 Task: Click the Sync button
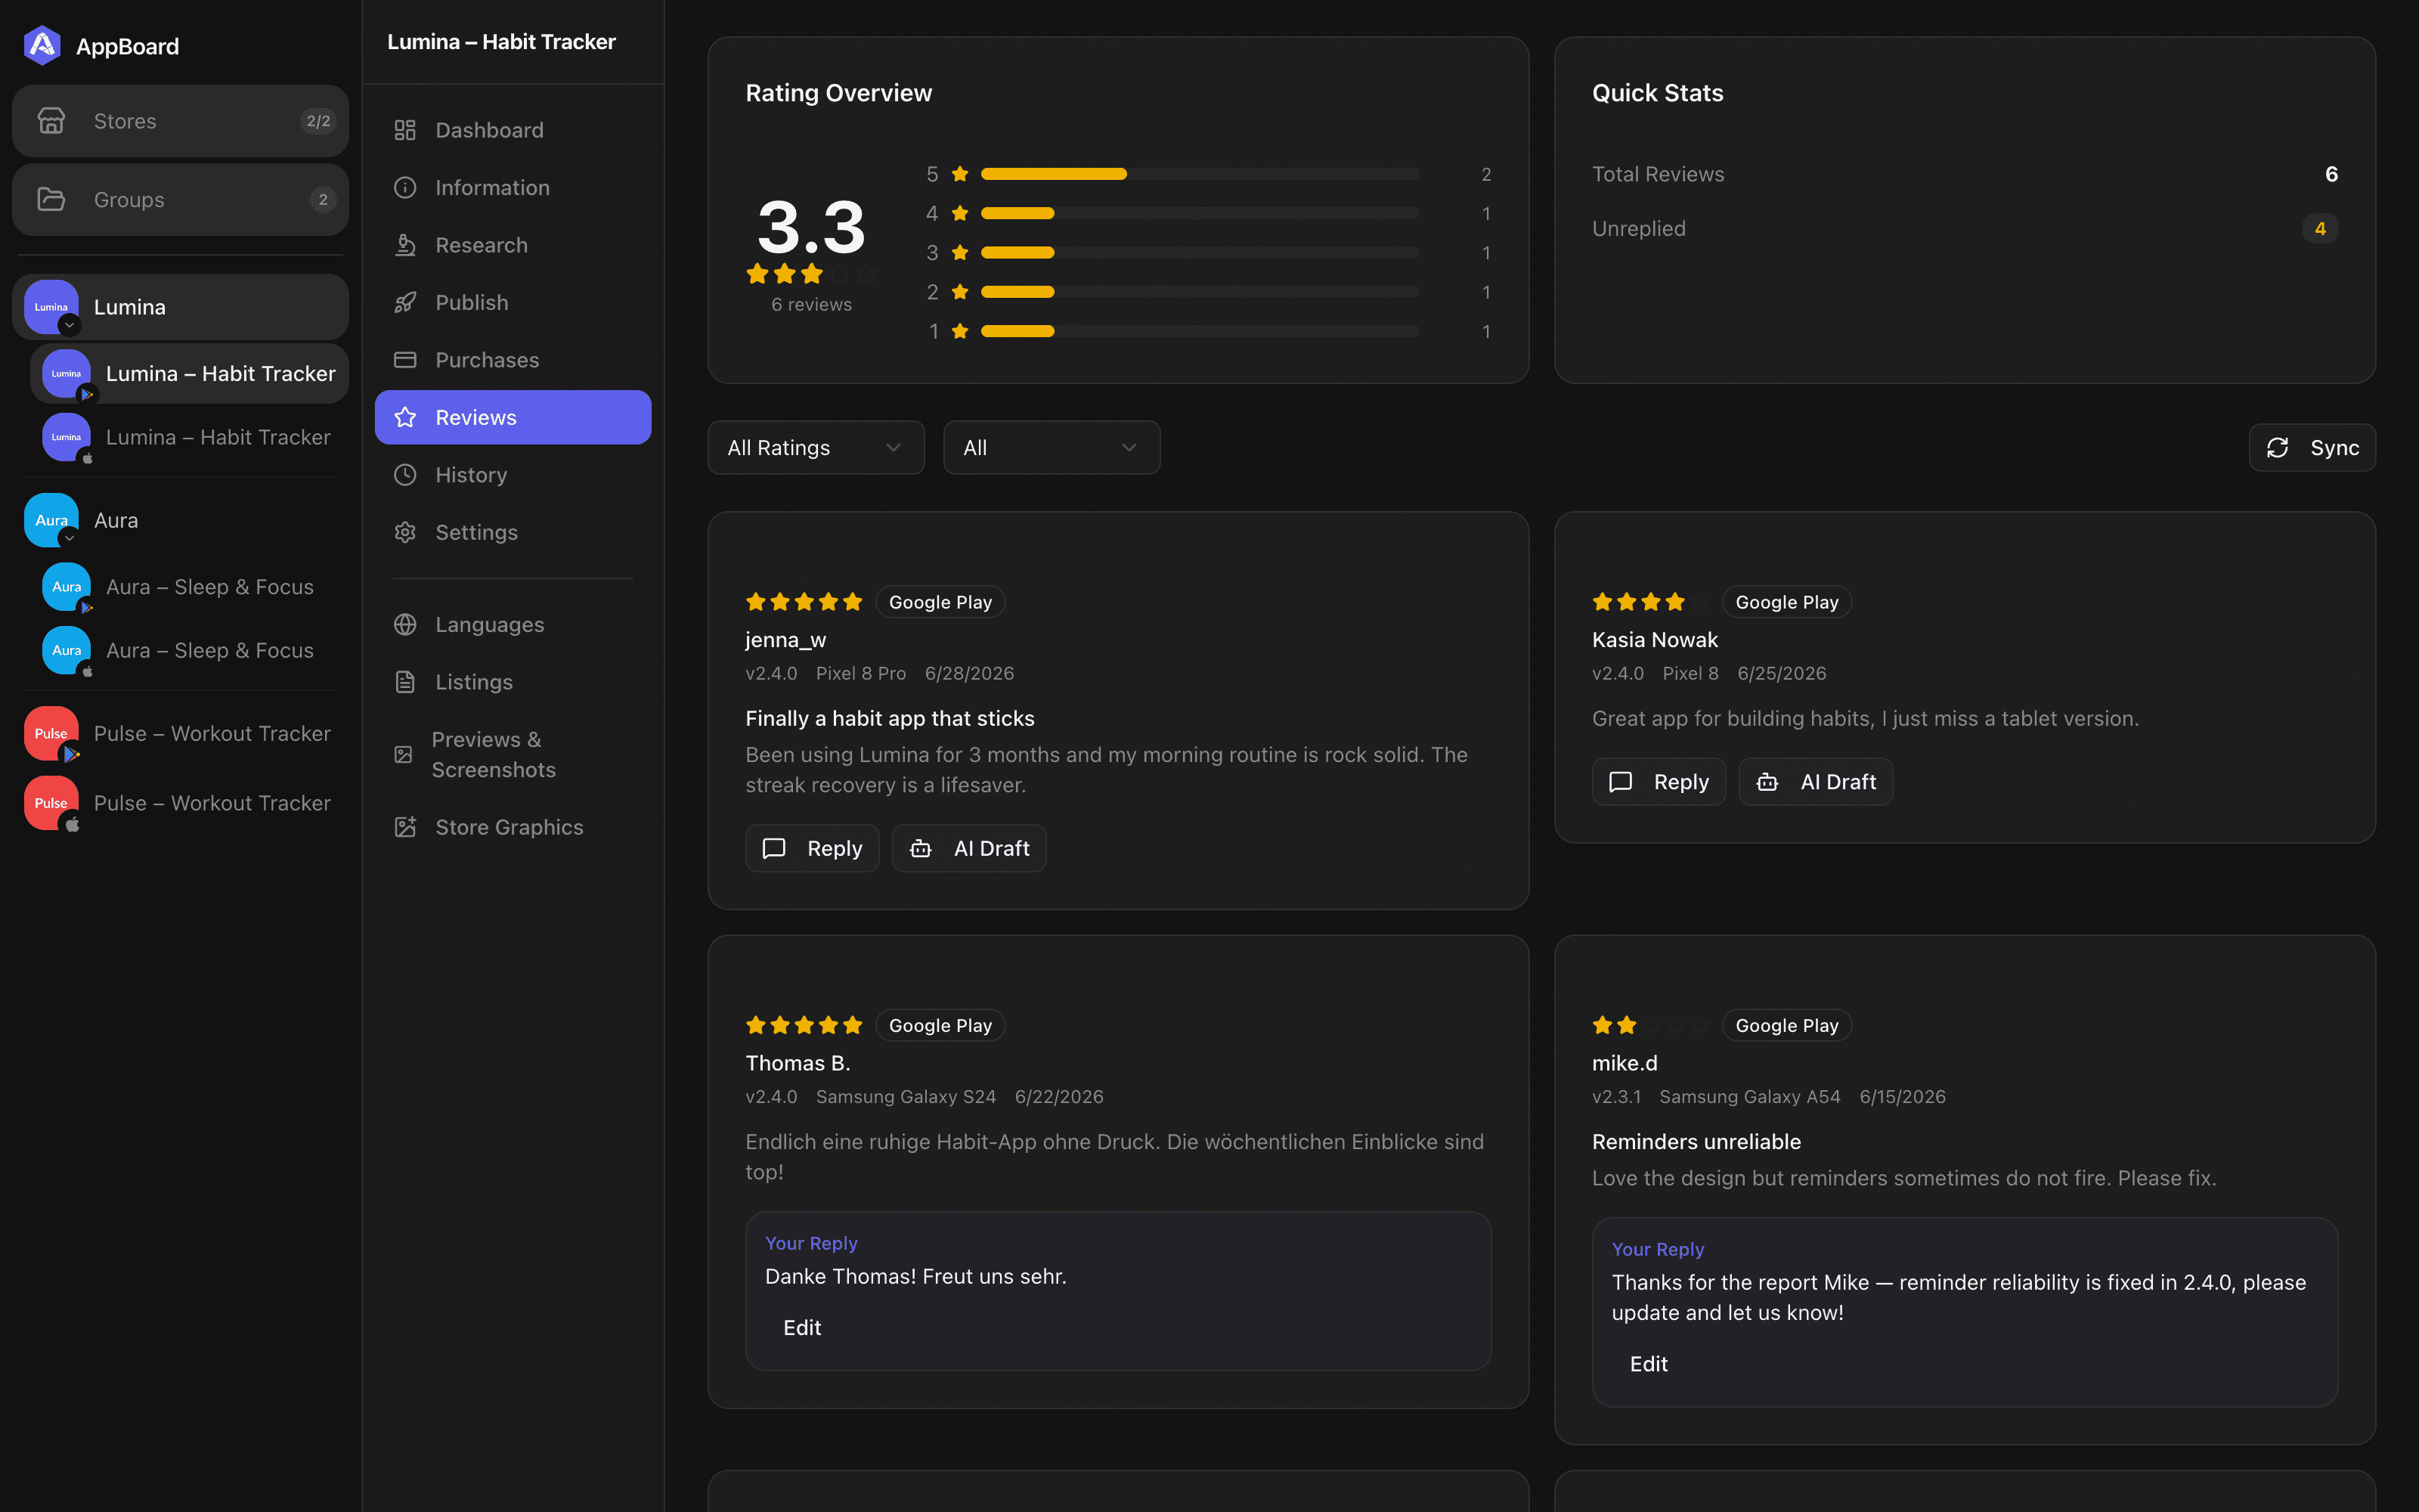pyautogui.click(x=2312, y=448)
